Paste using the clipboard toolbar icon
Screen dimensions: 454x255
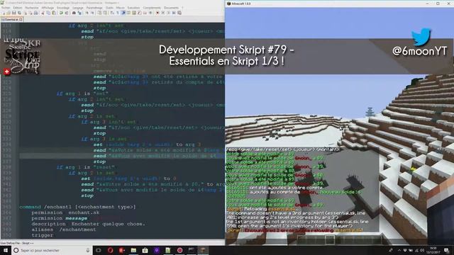pos(54,13)
